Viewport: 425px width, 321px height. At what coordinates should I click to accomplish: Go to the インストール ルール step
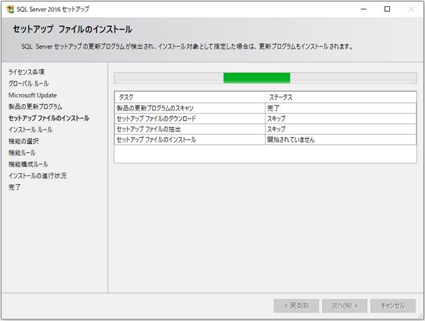[30, 130]
